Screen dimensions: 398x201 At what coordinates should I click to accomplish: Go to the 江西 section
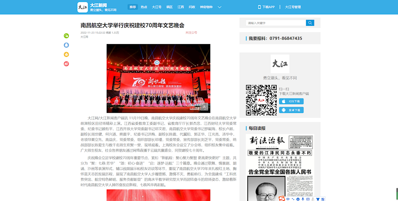click(x=181, y=7)
